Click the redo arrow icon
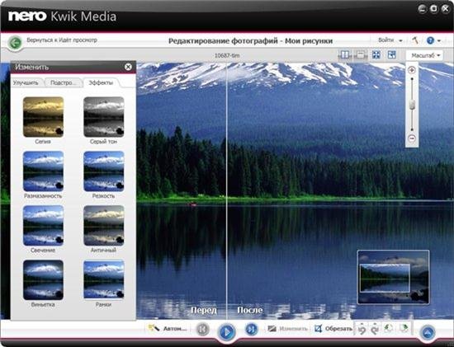The height and width of the screenshot is (347, 454). pos(375,329)
